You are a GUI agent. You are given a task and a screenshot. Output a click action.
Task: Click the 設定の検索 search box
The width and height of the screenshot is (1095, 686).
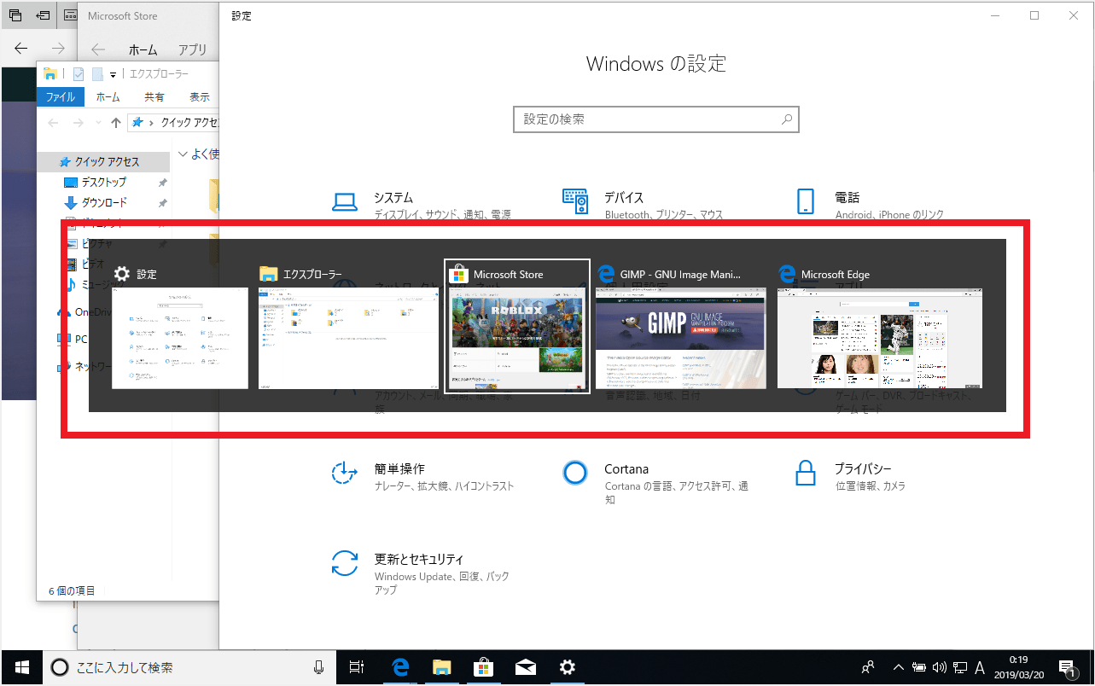click(x=655, y=119)
